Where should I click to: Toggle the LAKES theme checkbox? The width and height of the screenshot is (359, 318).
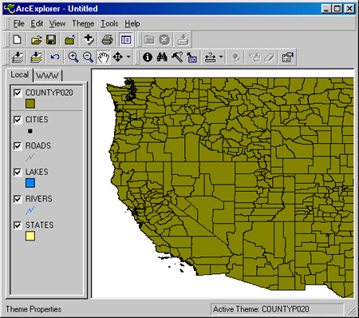click(18, 173)
